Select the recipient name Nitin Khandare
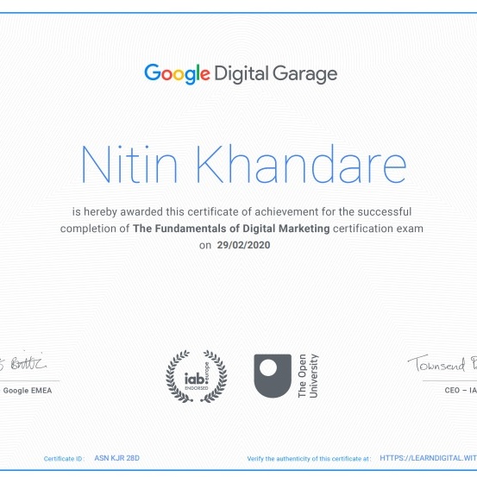Image resolution: width=477 pixels, height=477 pixels. click(243, 164)
